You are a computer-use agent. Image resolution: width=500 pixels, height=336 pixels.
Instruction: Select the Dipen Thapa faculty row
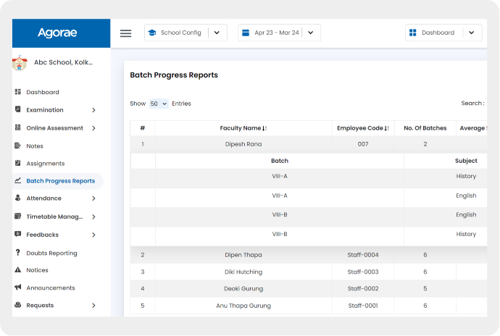coord(243,255)
